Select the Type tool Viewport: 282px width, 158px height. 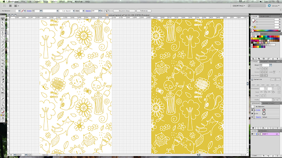3,35
